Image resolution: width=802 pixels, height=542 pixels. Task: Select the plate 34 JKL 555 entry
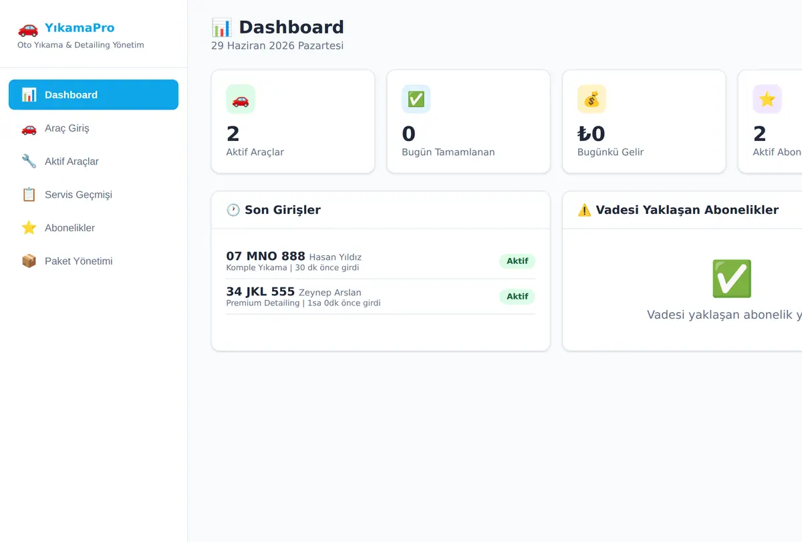click(260, 291)
